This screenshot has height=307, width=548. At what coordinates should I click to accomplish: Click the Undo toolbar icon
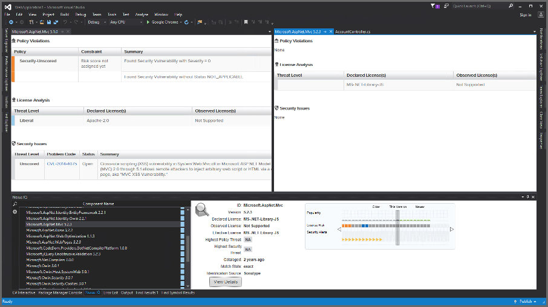point(65,22)
